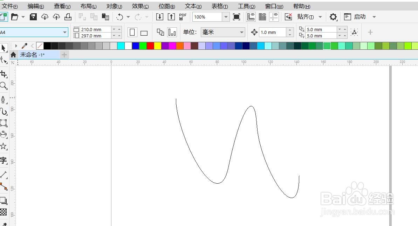Toggle treat as filled option
The height and width of the screenshot is (226, 418).
coord(354,32)
